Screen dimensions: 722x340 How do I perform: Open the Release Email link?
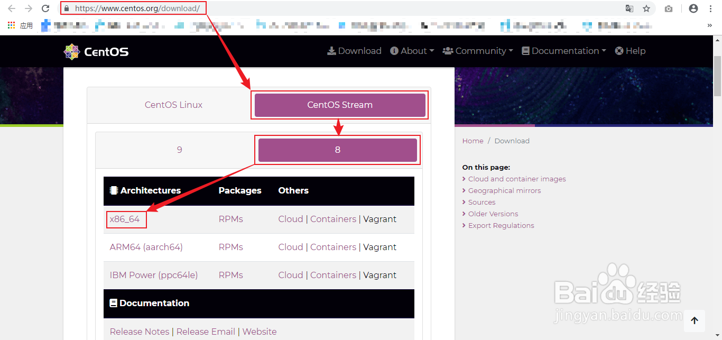[x=206, y=332]
